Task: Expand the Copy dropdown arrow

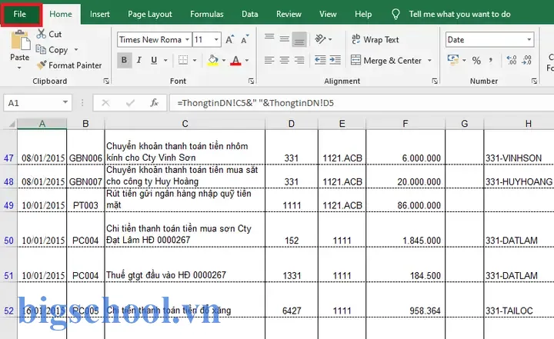Action: click(x=76, y=50)
